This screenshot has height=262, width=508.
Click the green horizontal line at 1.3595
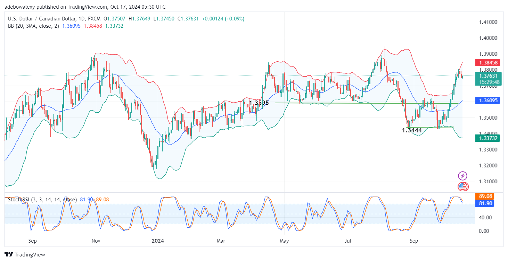(367, 103)
